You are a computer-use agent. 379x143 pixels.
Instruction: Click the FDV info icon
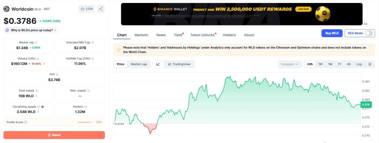pos(57,74)
